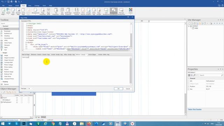Viewport: 224px width, 126px height.
Task: Click the Default breakpoint button below canvas
Action: point(43,117)
